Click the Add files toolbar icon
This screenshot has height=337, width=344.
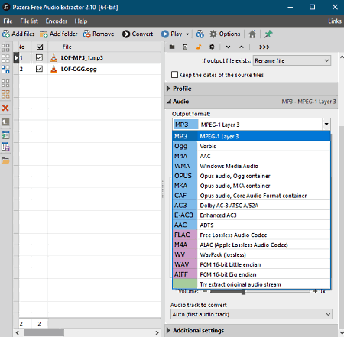6,34
